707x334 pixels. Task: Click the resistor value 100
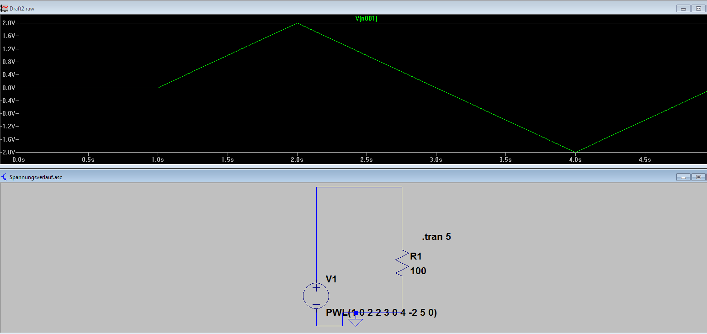tap(418, 271)
